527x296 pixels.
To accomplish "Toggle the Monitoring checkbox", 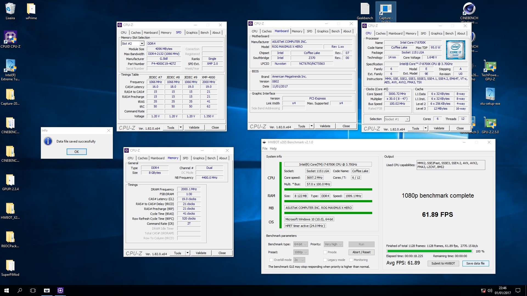I will tap(351, 260).
